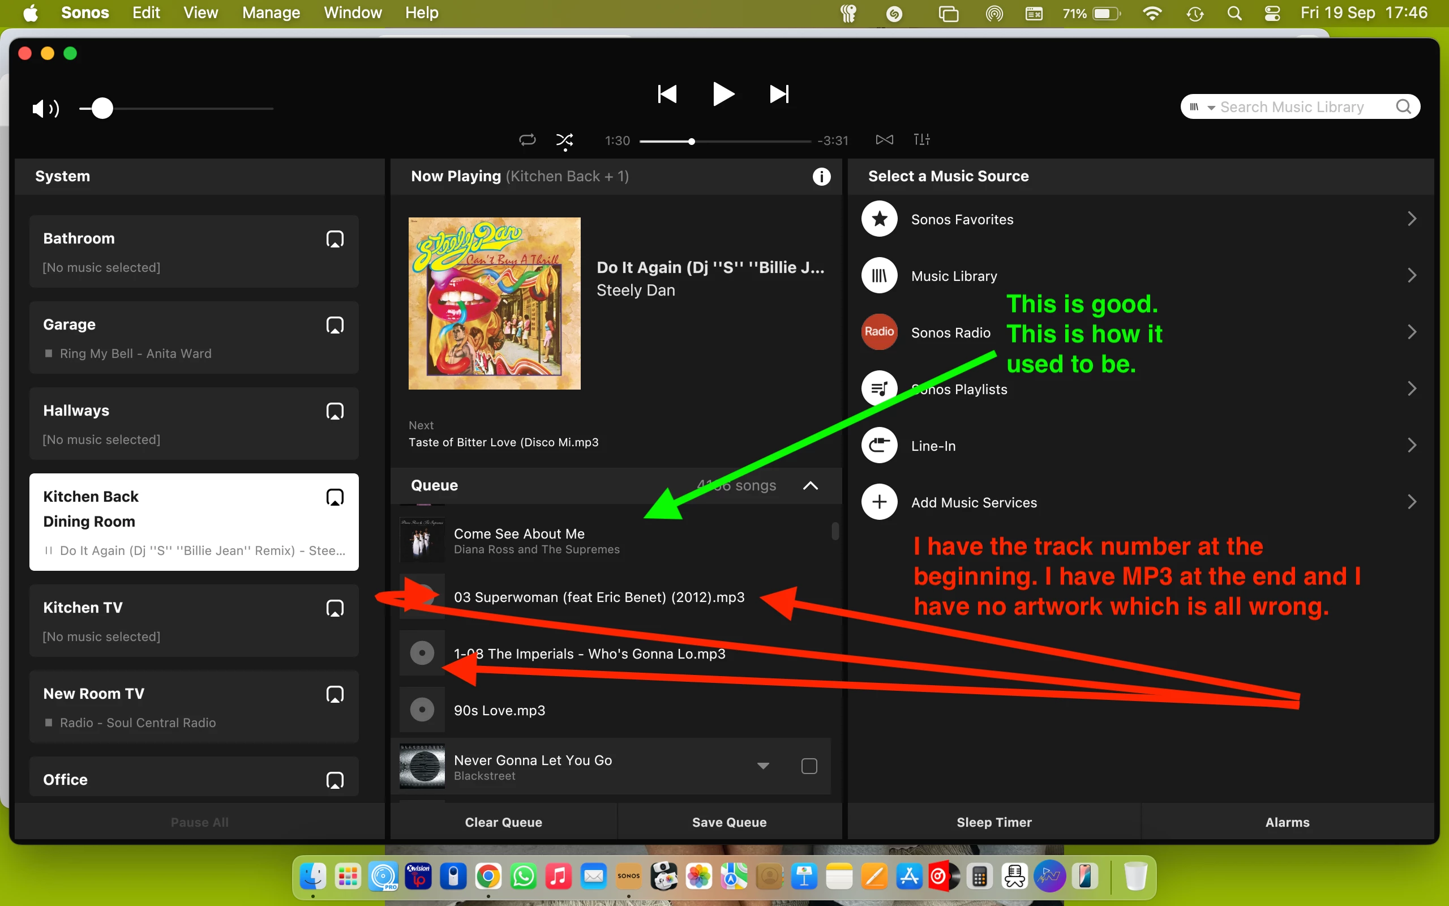
Task: Open the search source dropdown
Action: (1202, 107)
